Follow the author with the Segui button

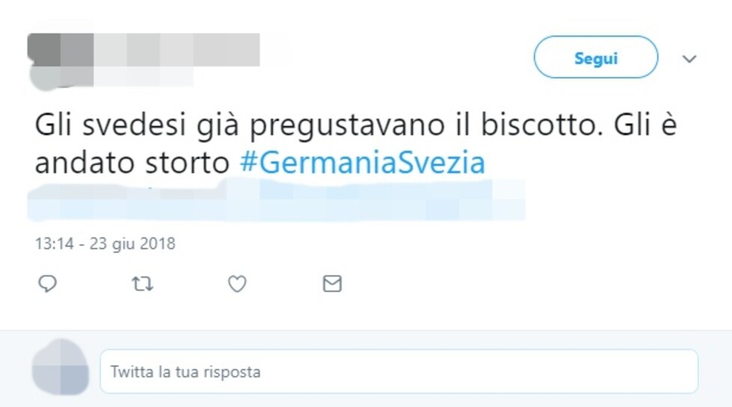(596, 57)
